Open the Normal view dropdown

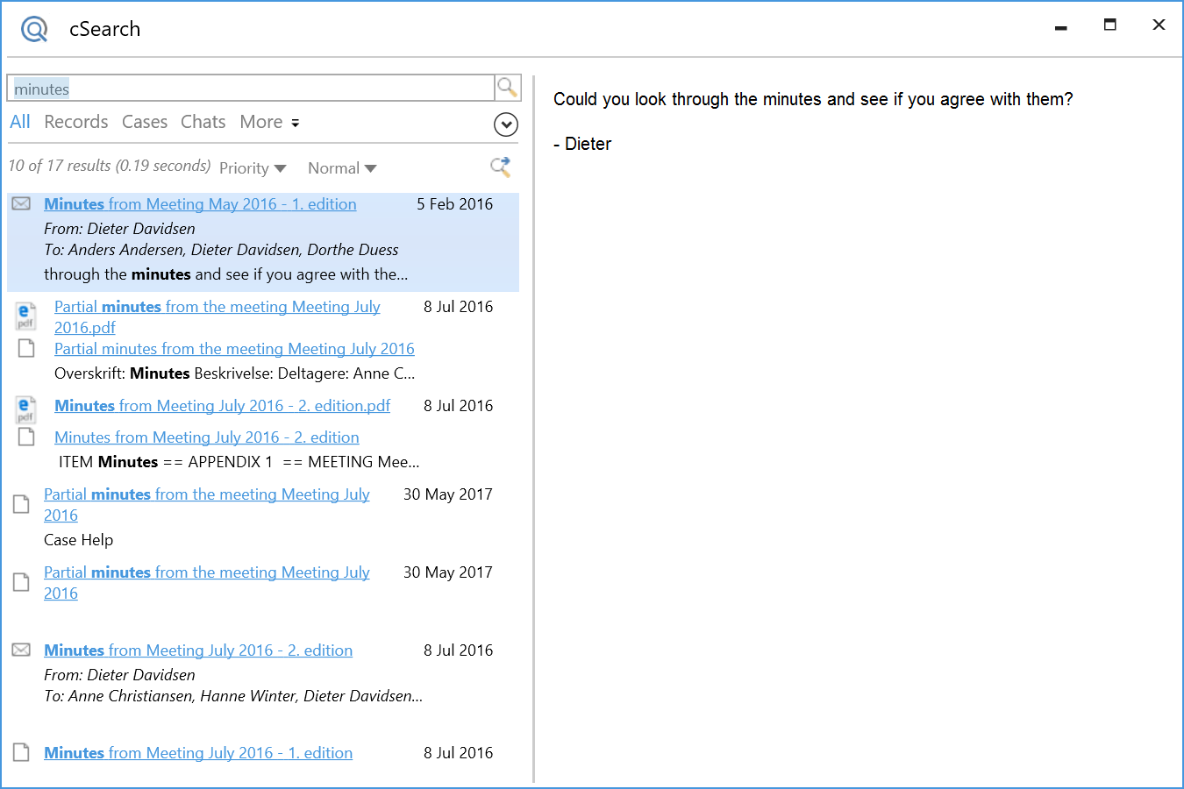342,168
